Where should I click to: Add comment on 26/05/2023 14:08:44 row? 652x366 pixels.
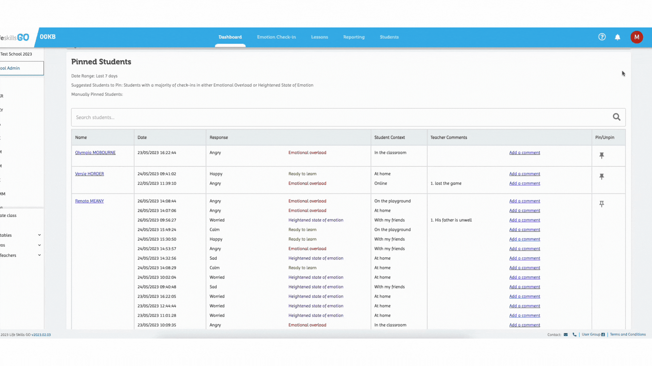coord(524,201)
